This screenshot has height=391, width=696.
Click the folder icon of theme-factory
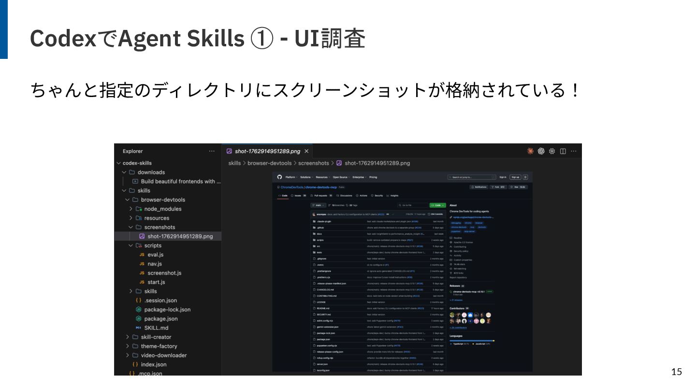(x=135, y=346)
